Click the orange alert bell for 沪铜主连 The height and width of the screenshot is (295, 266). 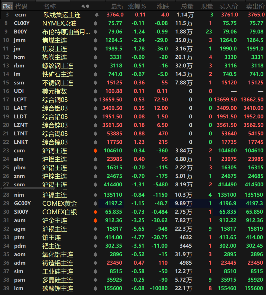(95, 151)
